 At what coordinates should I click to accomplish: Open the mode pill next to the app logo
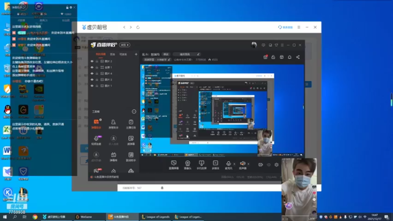click(x=125, y=45)
